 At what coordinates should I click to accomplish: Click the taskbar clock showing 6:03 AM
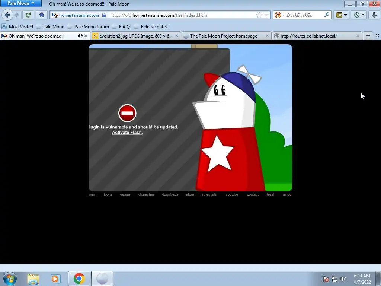[x=362, y=279]
